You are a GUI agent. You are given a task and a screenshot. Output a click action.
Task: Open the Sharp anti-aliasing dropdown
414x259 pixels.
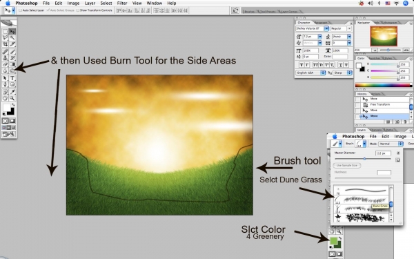[x=342, y=73]
